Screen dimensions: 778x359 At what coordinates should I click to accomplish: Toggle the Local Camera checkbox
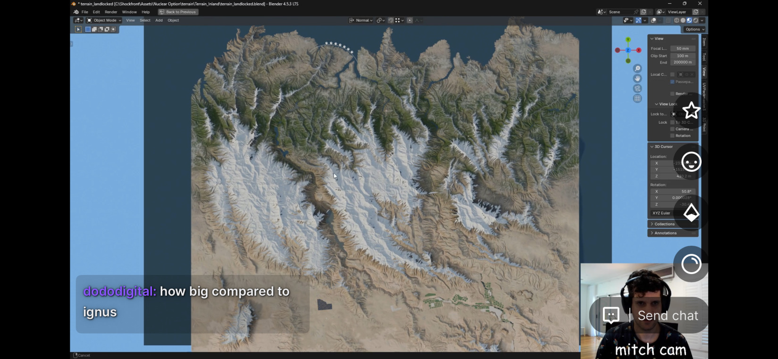pyautogui.click(x=672, y=75)
